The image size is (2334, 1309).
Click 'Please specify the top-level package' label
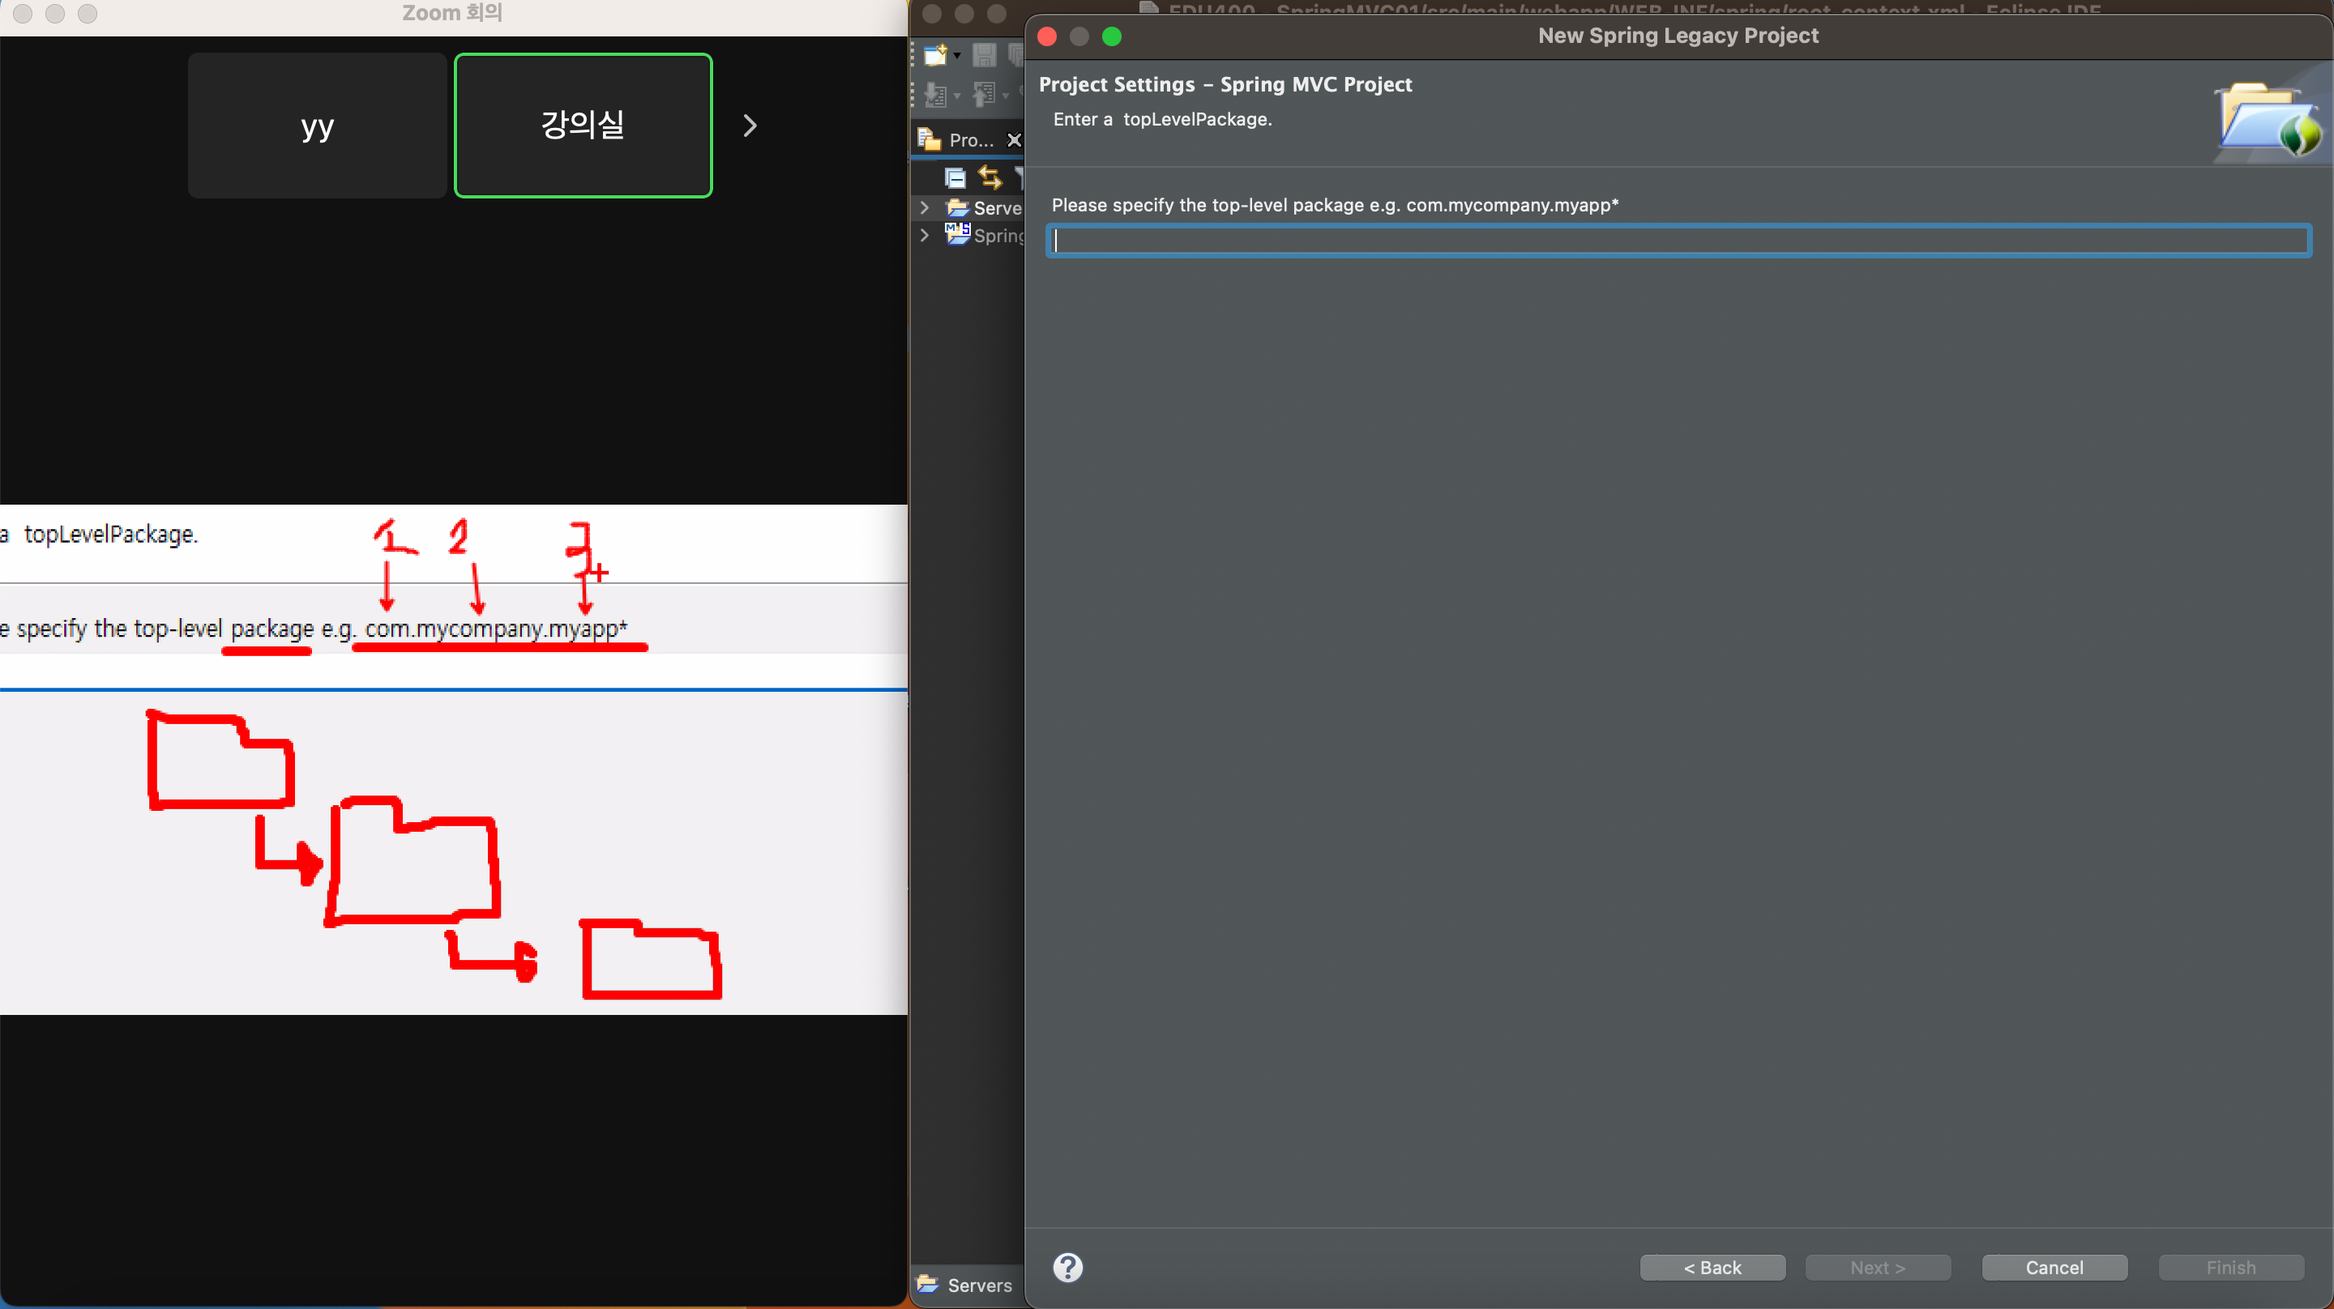(1335, 205)
